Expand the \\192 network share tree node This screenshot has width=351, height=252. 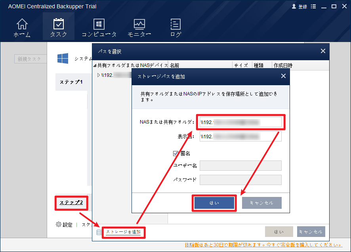(99, 75)
